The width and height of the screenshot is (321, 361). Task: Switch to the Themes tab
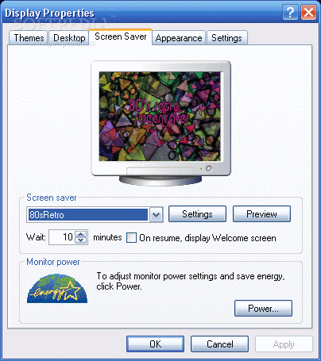(x=29, y=38)
